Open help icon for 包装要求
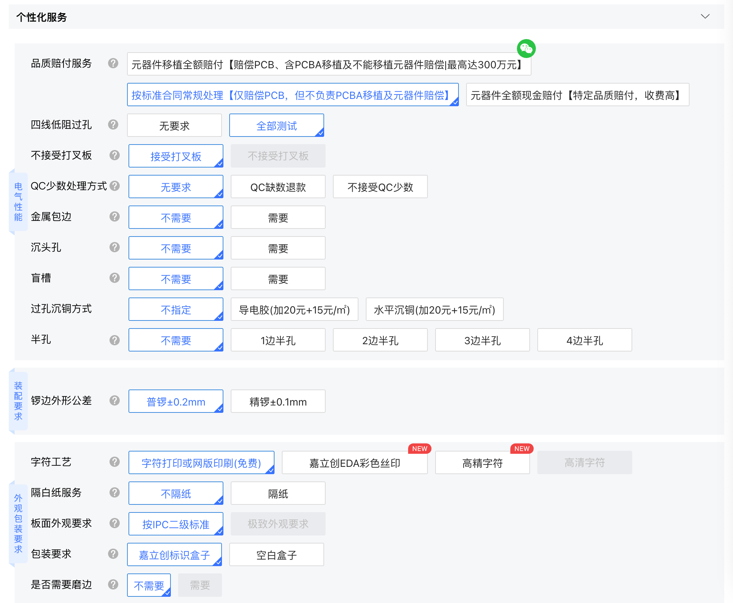This screenshot has height=603, width=733. (x=113, y=554)
